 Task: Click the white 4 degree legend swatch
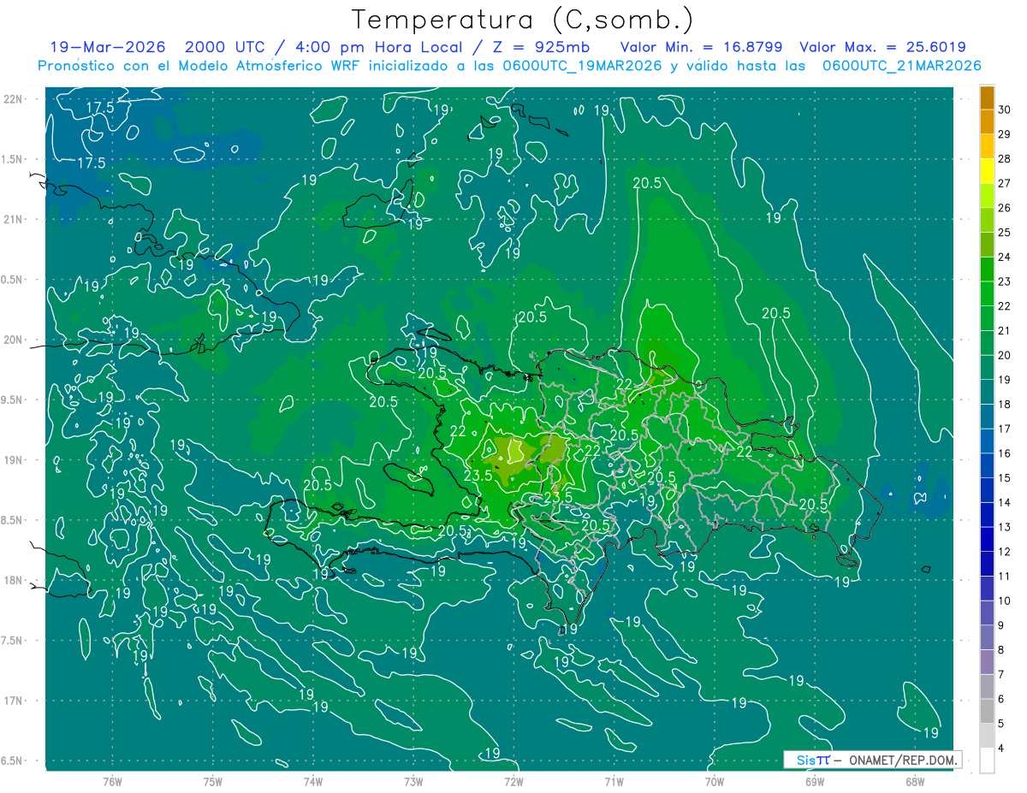[x=987, y=760]
